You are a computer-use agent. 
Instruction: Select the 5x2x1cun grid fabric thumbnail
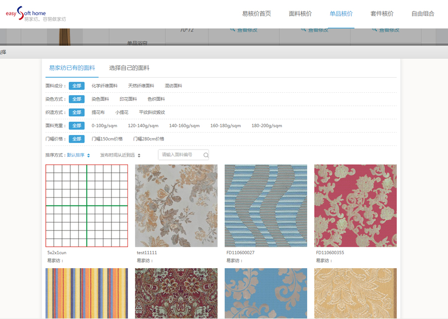coord(87,206)
